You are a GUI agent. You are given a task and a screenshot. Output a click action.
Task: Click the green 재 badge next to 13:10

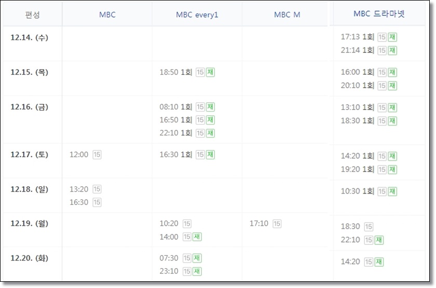[x=392, y=107]
